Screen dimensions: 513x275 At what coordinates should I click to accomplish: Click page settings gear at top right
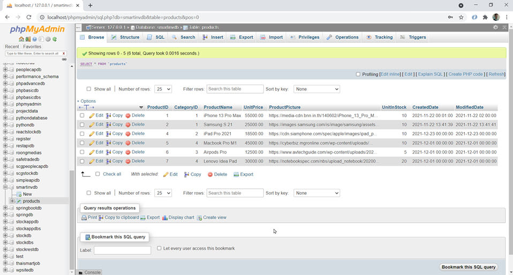pyautogui.click(x=495, y=27)
